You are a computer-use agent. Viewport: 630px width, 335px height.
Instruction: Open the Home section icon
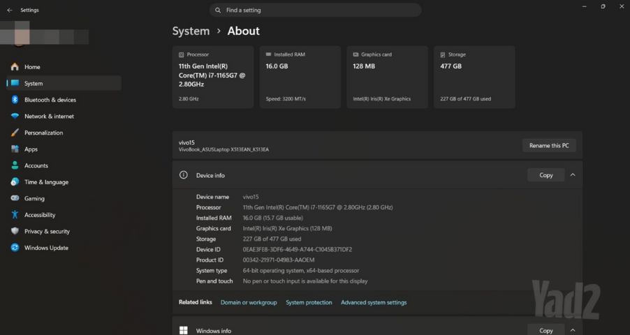(15, 67)
